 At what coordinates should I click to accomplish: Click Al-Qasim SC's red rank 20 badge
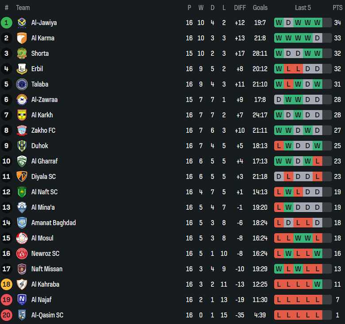(7, 315)
